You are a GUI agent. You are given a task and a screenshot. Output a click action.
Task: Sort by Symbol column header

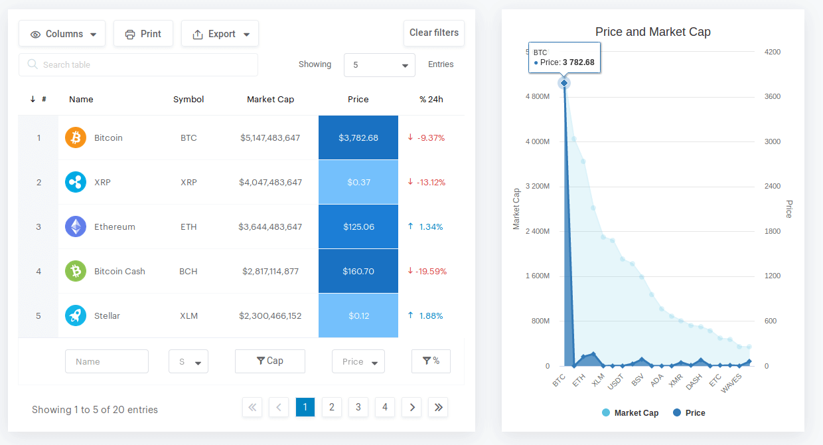point(188,99)
